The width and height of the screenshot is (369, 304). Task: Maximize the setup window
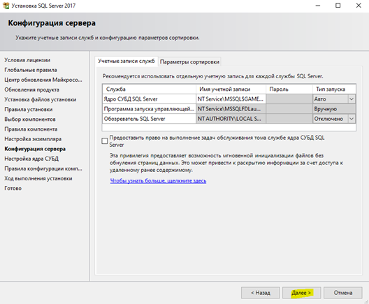pos(338,6)
